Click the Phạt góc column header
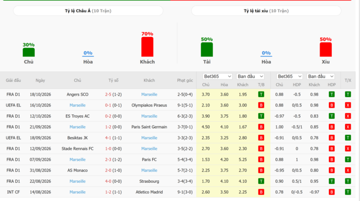This screenshot has width=360, height=201. pos(185,81)
